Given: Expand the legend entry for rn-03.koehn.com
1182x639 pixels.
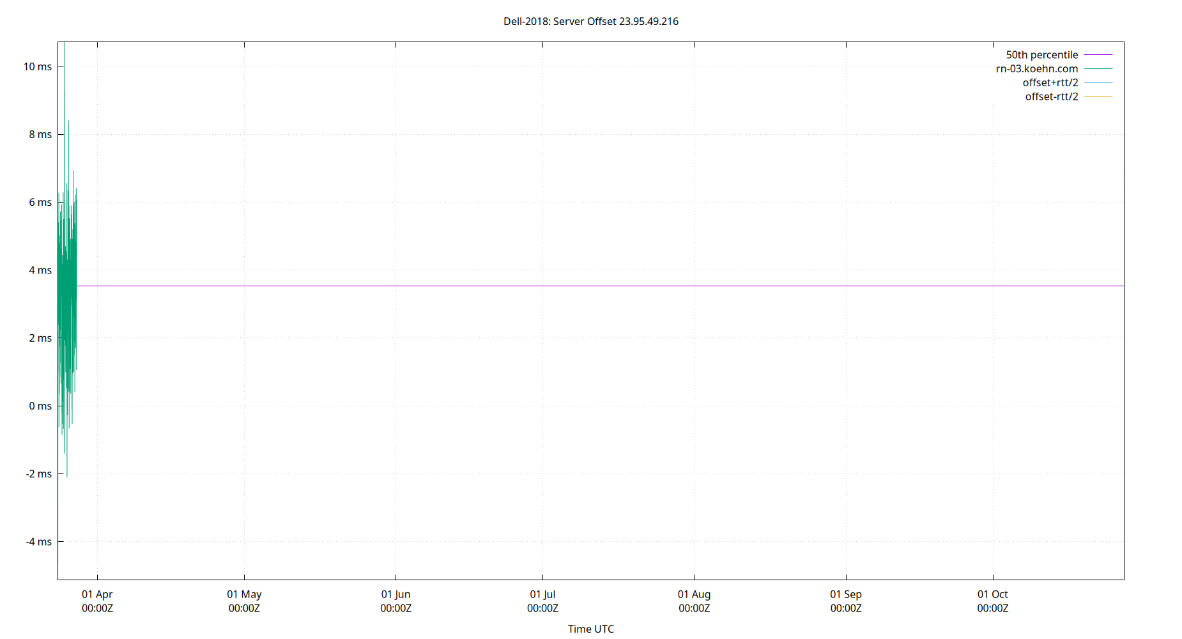Looking at the screenshot, I should (x=1036, y=68).
